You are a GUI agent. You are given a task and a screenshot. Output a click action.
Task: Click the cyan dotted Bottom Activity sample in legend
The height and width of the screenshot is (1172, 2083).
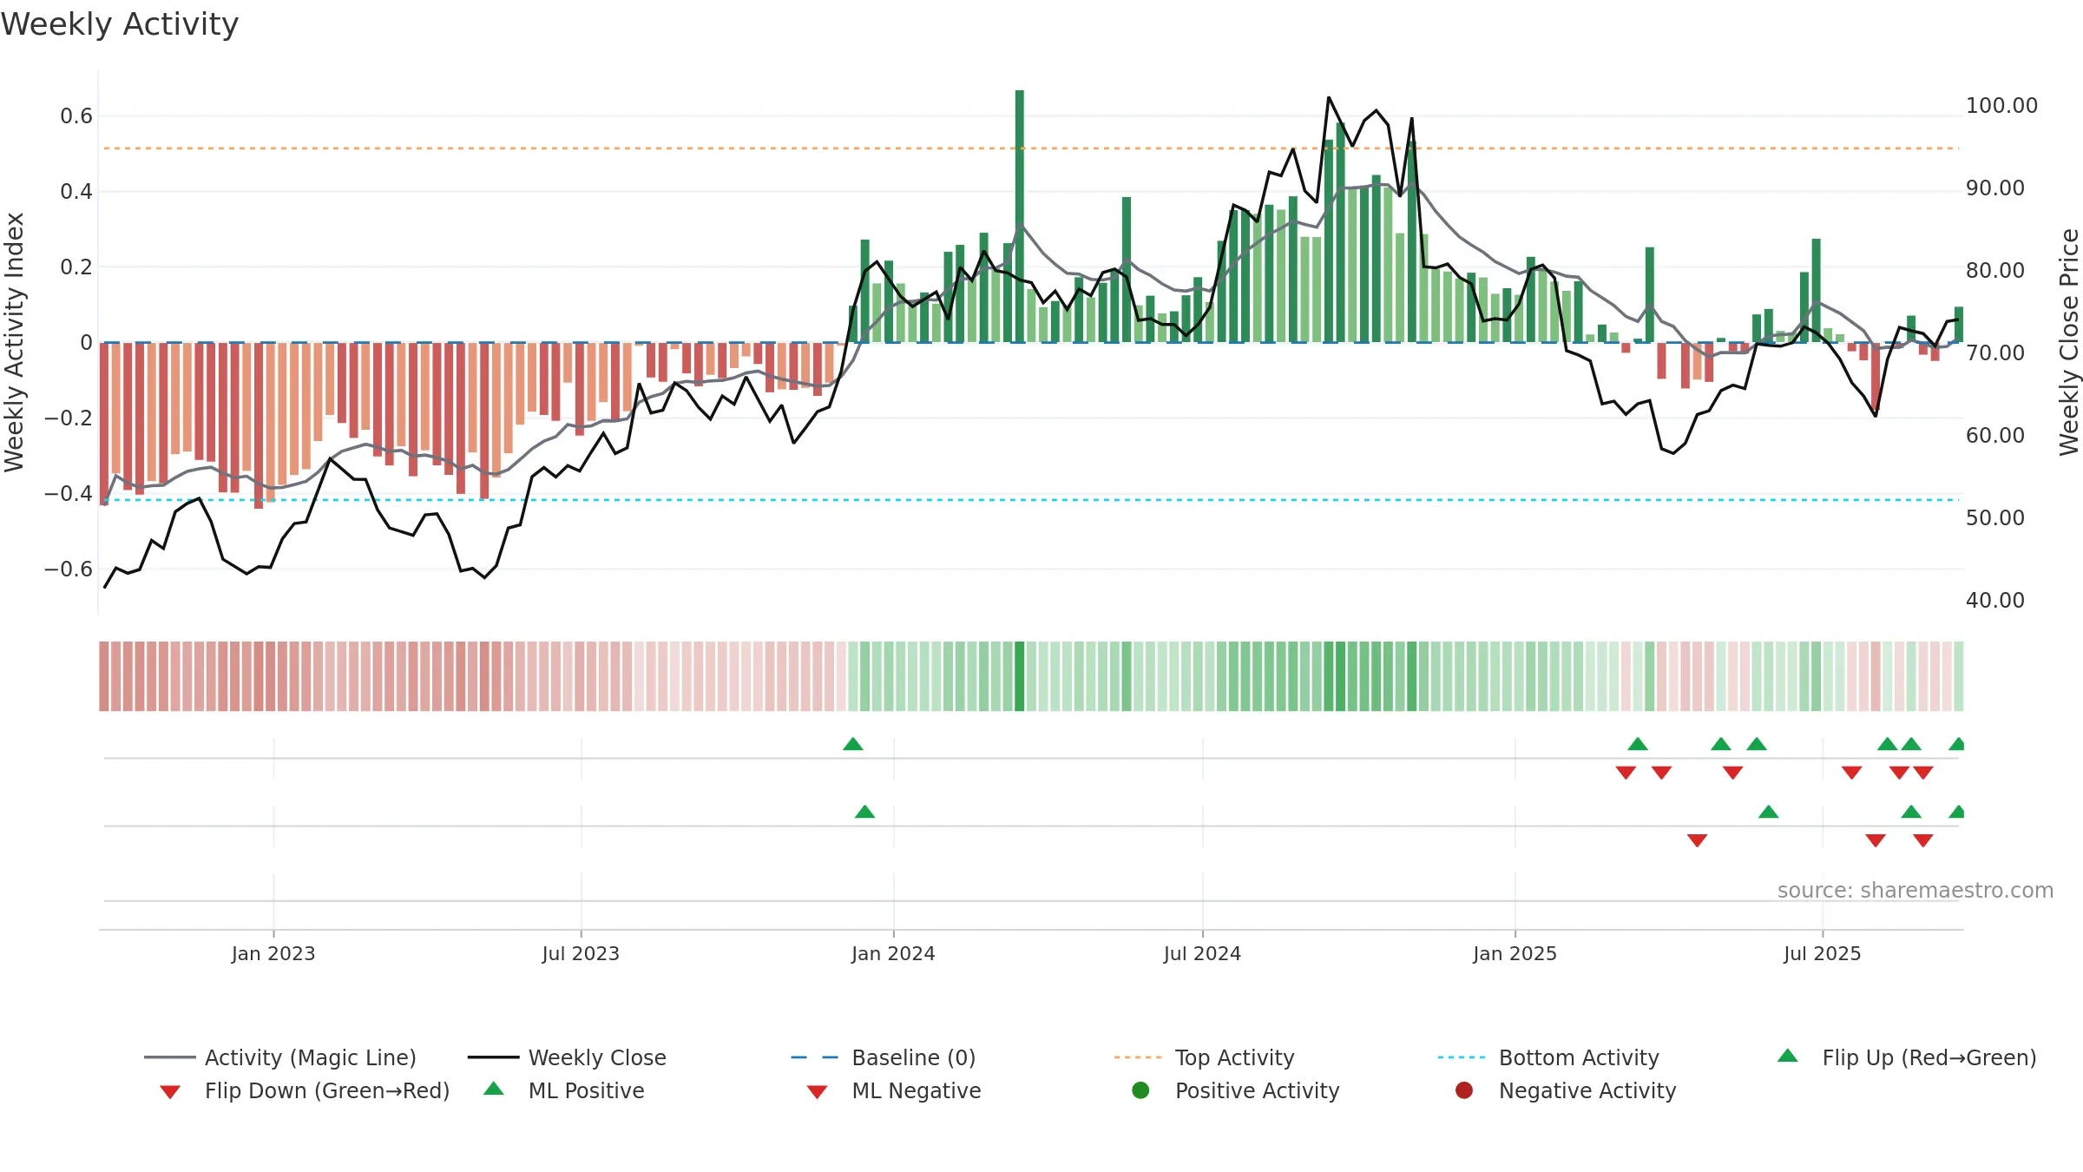coord(1462,1057)
